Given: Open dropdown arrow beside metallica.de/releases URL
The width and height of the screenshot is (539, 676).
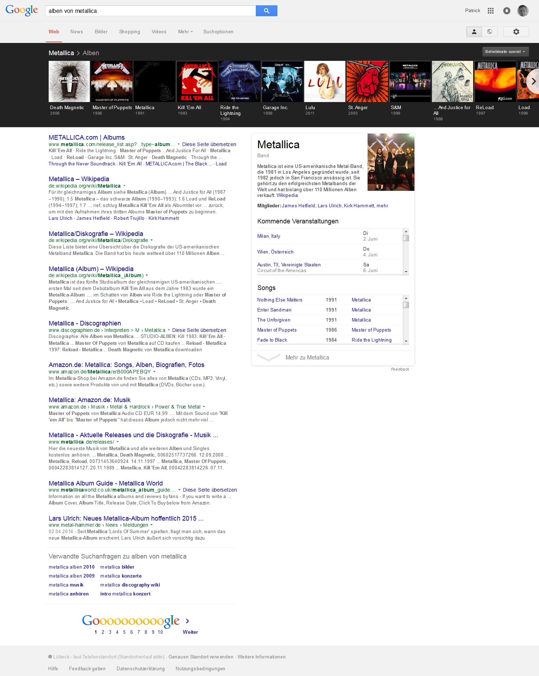Looking at the screenshot, I should (117, 442).
